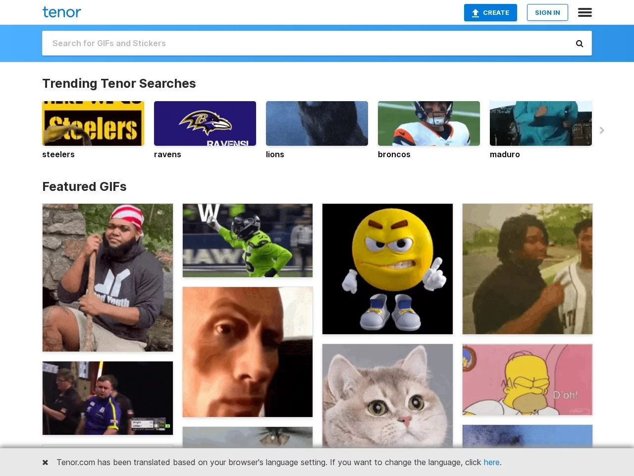634x476 pixels.
Task: Click the Sign In button
Action: click(x=547, y=12)
